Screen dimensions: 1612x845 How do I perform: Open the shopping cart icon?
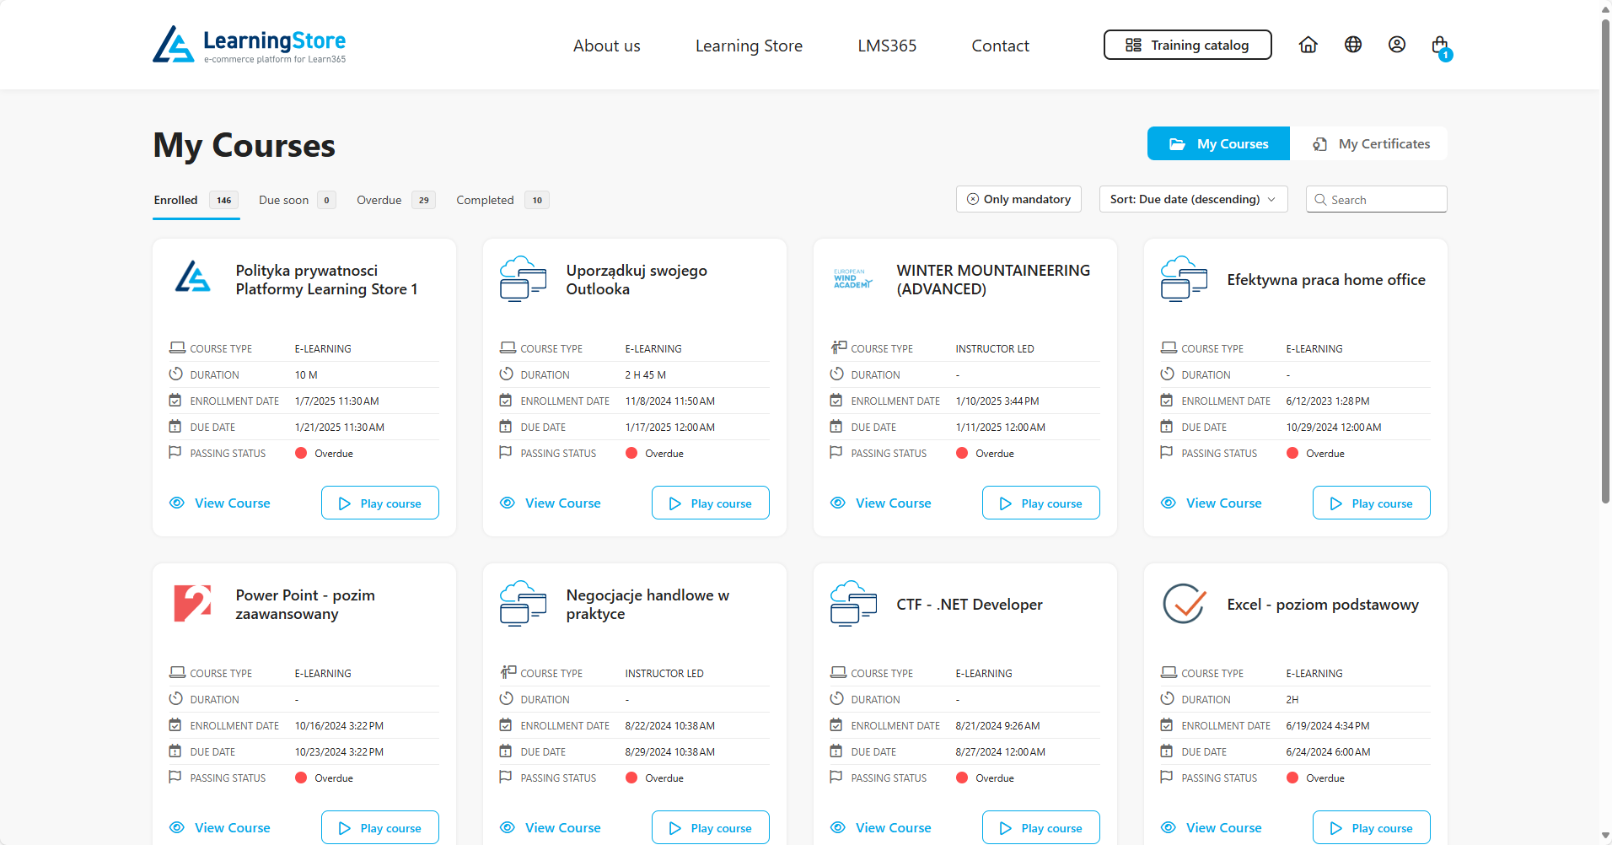click(1440, 46)
